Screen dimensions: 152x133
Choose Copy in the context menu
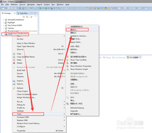point(39,54)
